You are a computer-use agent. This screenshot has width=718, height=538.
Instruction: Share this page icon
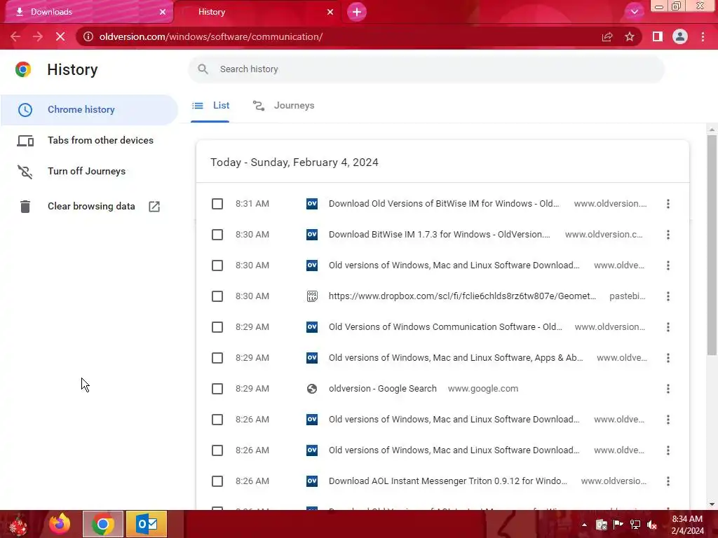(607, 36)
